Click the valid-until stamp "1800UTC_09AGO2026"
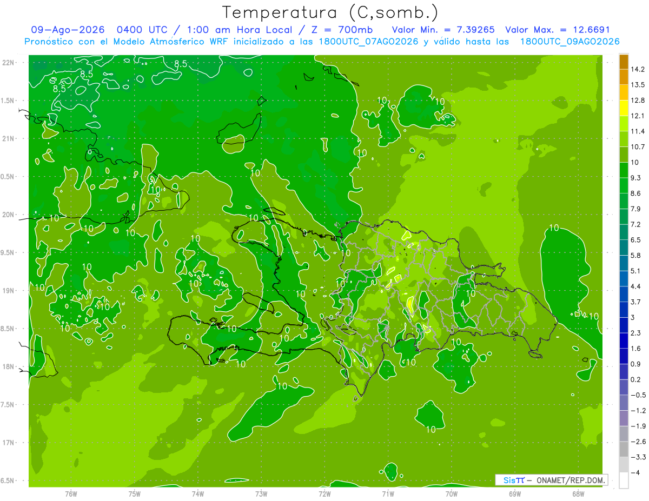 569,42
